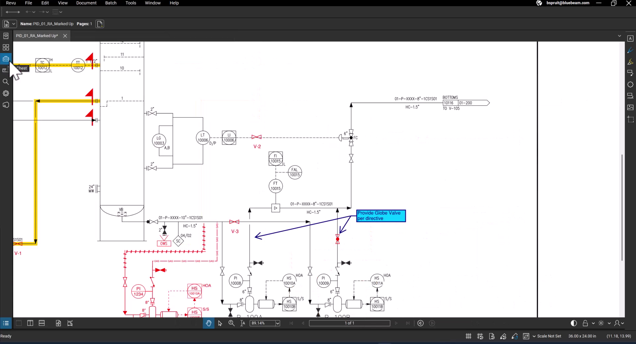636x344 pixels.
Task: Select the blue Pen markup tool
Action: (x=631, y=50)
